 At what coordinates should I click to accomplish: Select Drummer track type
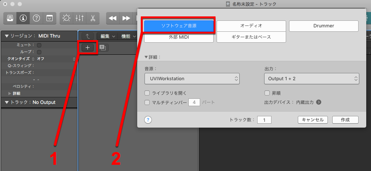pyautogui.click(x=324, y=26)
